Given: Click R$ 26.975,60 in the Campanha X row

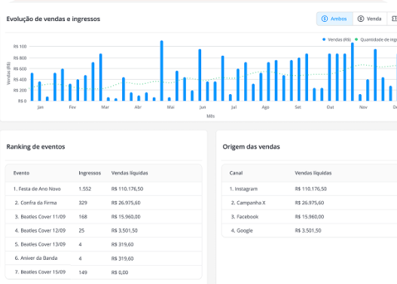Looking at the screenshot, I should click(x=310, y=203).
